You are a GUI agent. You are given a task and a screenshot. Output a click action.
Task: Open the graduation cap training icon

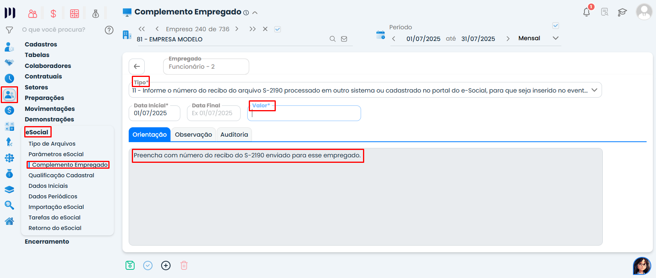pos(622,12)
